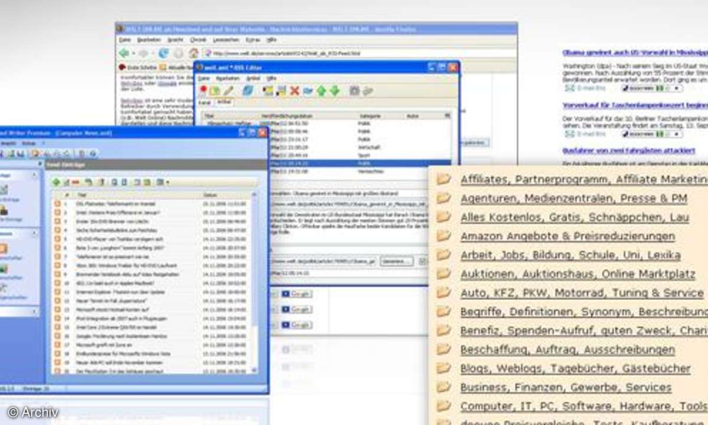
Task: Select row 17 Microsoft greift mit Zune an
Action: [x=150, y=345]
